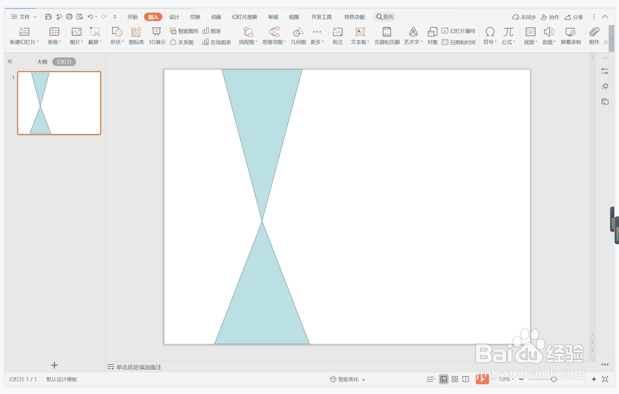This screenshot has height=394, width=619.
Task: Open the 文件 file menu dropdown
Action: pos(24,17)
